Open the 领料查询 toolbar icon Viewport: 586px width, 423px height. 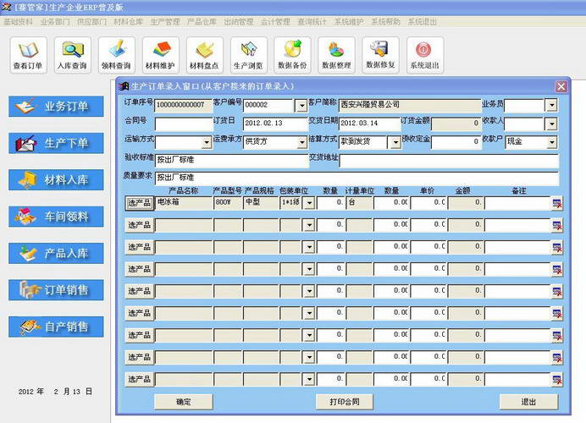point(116,55)
